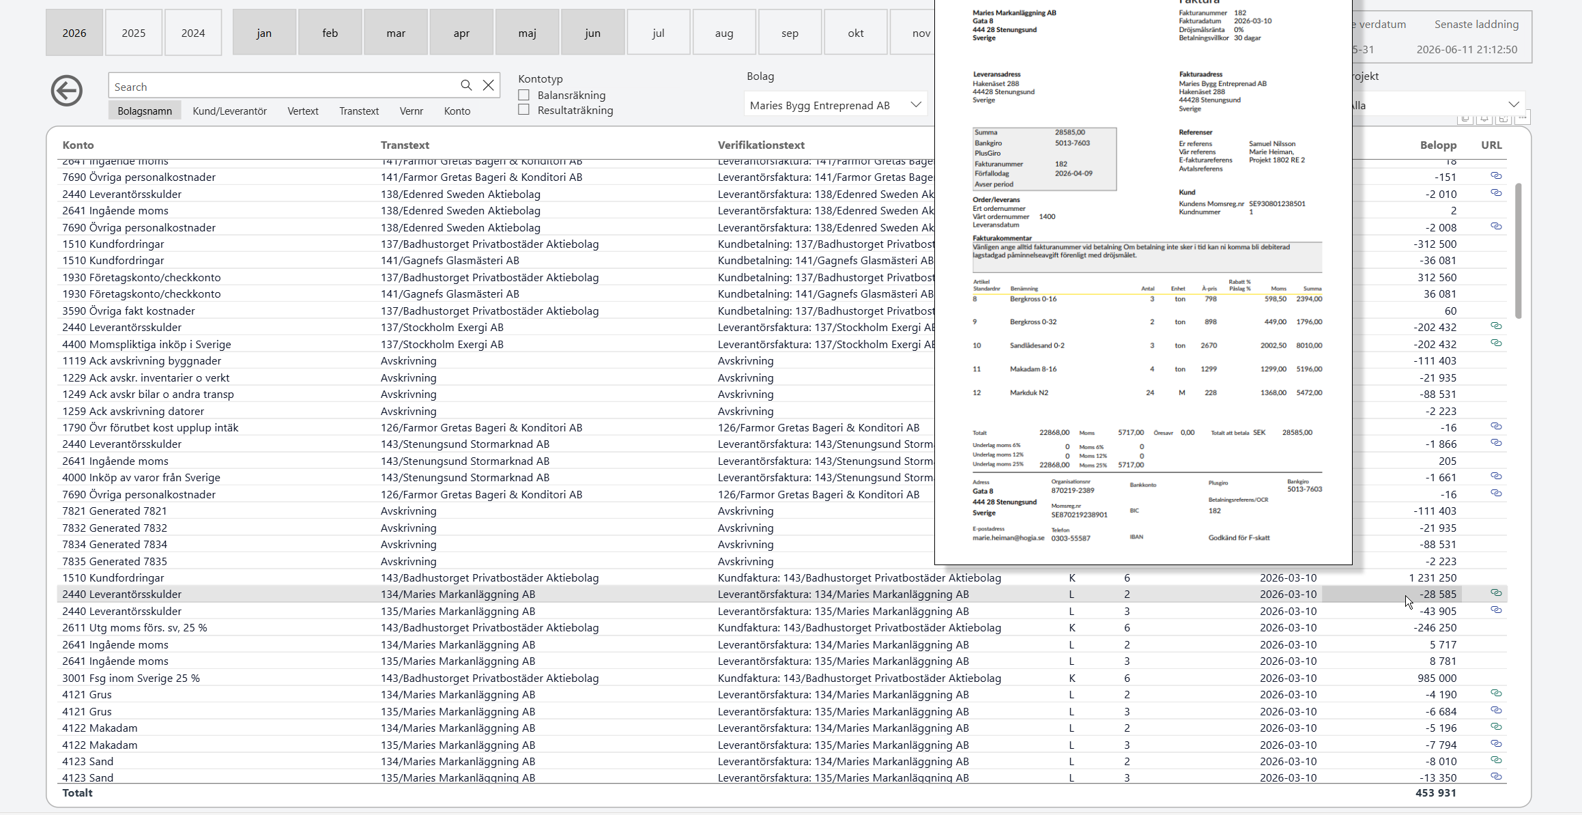
Task: Open the more options ellipsis icon
Action: click(x=1523, y=118)
